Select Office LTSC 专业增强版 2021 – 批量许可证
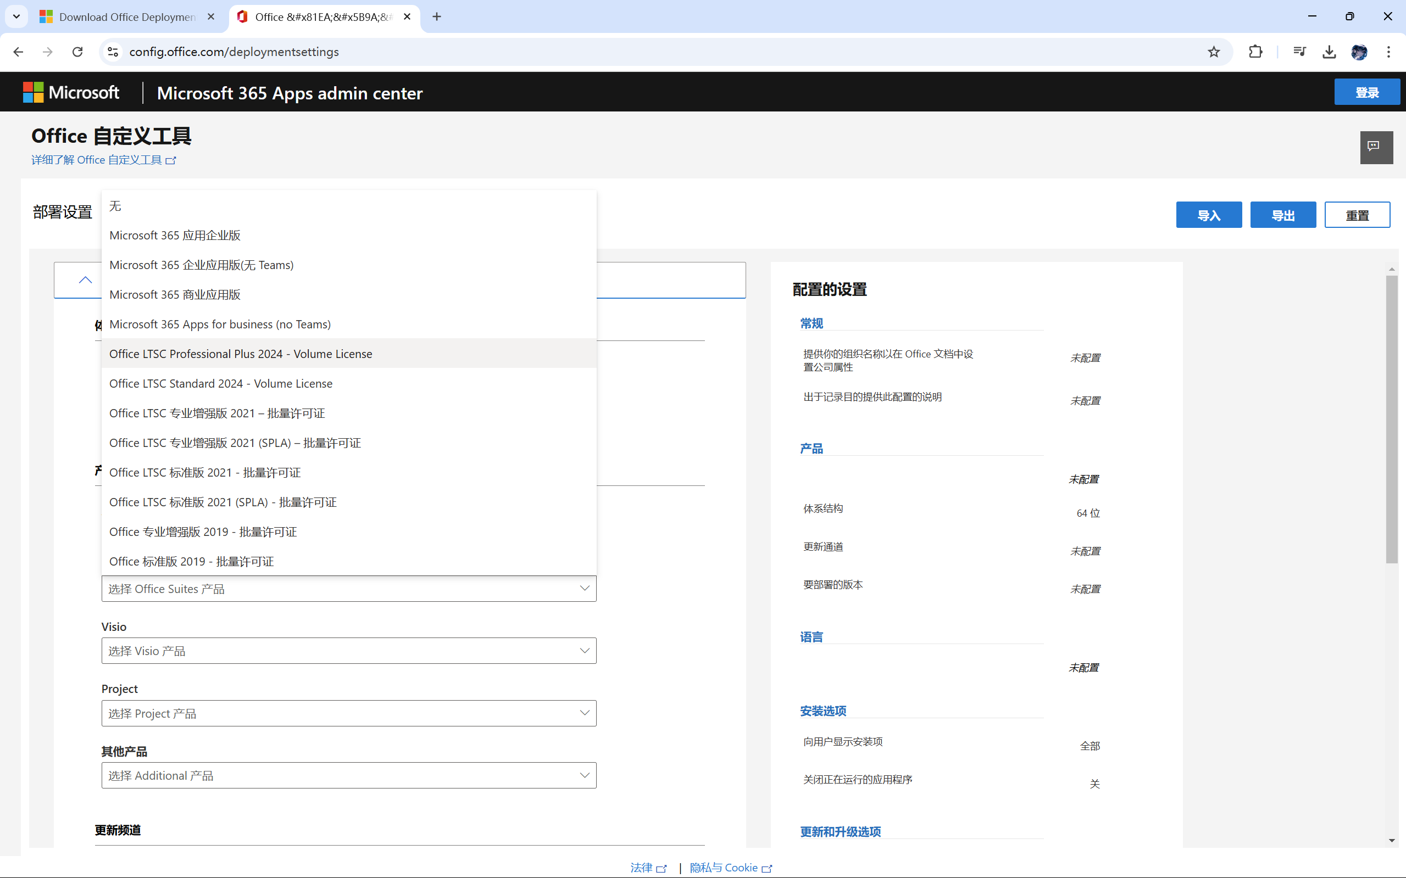Screen dimensions: 1406x878 348,413
